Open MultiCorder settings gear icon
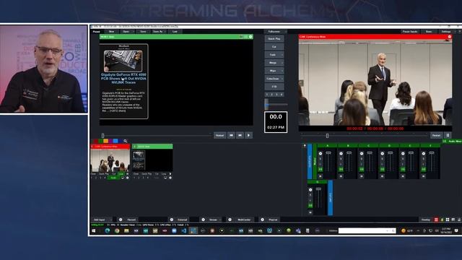The height and width of the screenshot is (260, 462). [230, 220]
